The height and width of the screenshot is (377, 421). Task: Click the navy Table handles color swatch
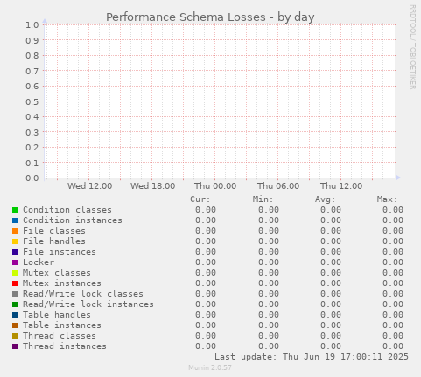click(x=15, y=315)
